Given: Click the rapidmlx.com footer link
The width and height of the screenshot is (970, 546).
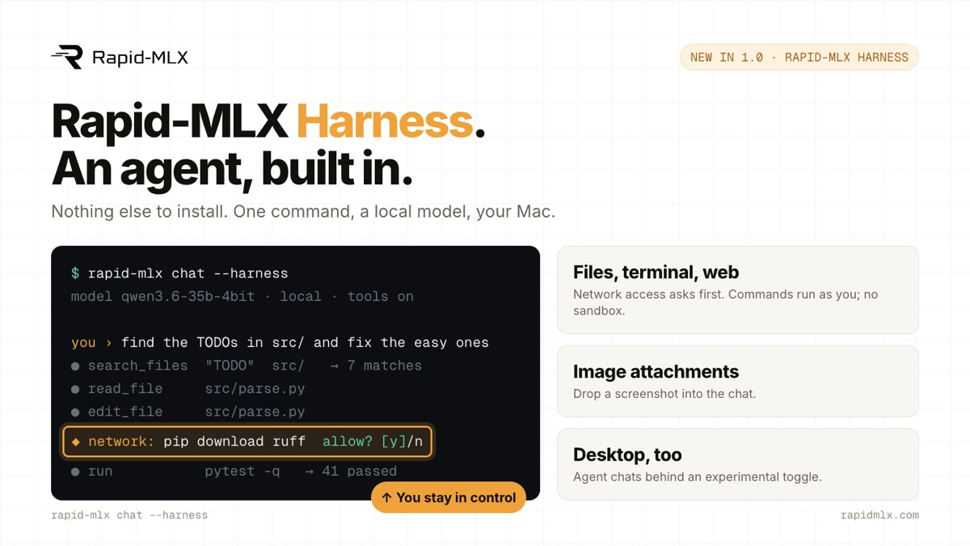Looking at the screenshot, I should [879, 515].
